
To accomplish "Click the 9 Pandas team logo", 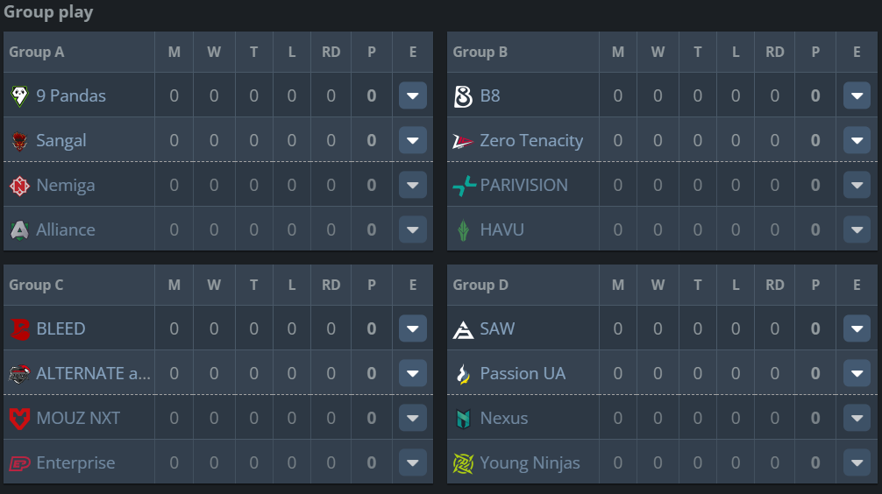I will coord(19,95).
